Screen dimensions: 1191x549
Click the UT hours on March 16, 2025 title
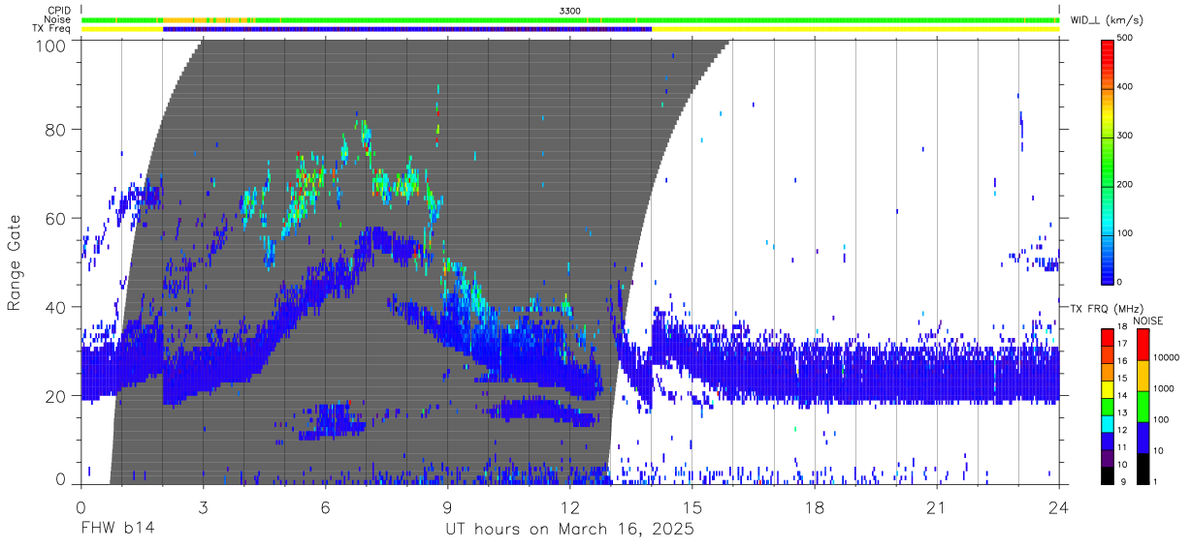(x=569, y=531)
